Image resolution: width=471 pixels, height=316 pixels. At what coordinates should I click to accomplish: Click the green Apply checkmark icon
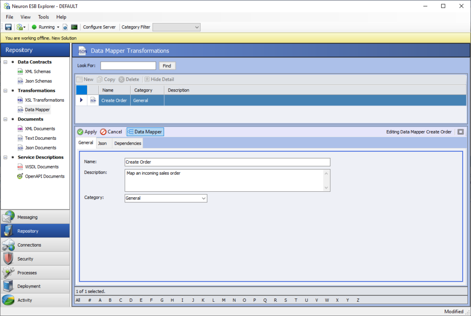click(x=80, y=132)
